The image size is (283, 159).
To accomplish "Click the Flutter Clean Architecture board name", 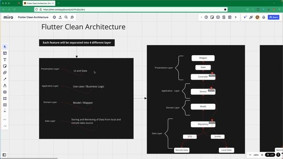I will pyautogui.click(x=33, y=17).
